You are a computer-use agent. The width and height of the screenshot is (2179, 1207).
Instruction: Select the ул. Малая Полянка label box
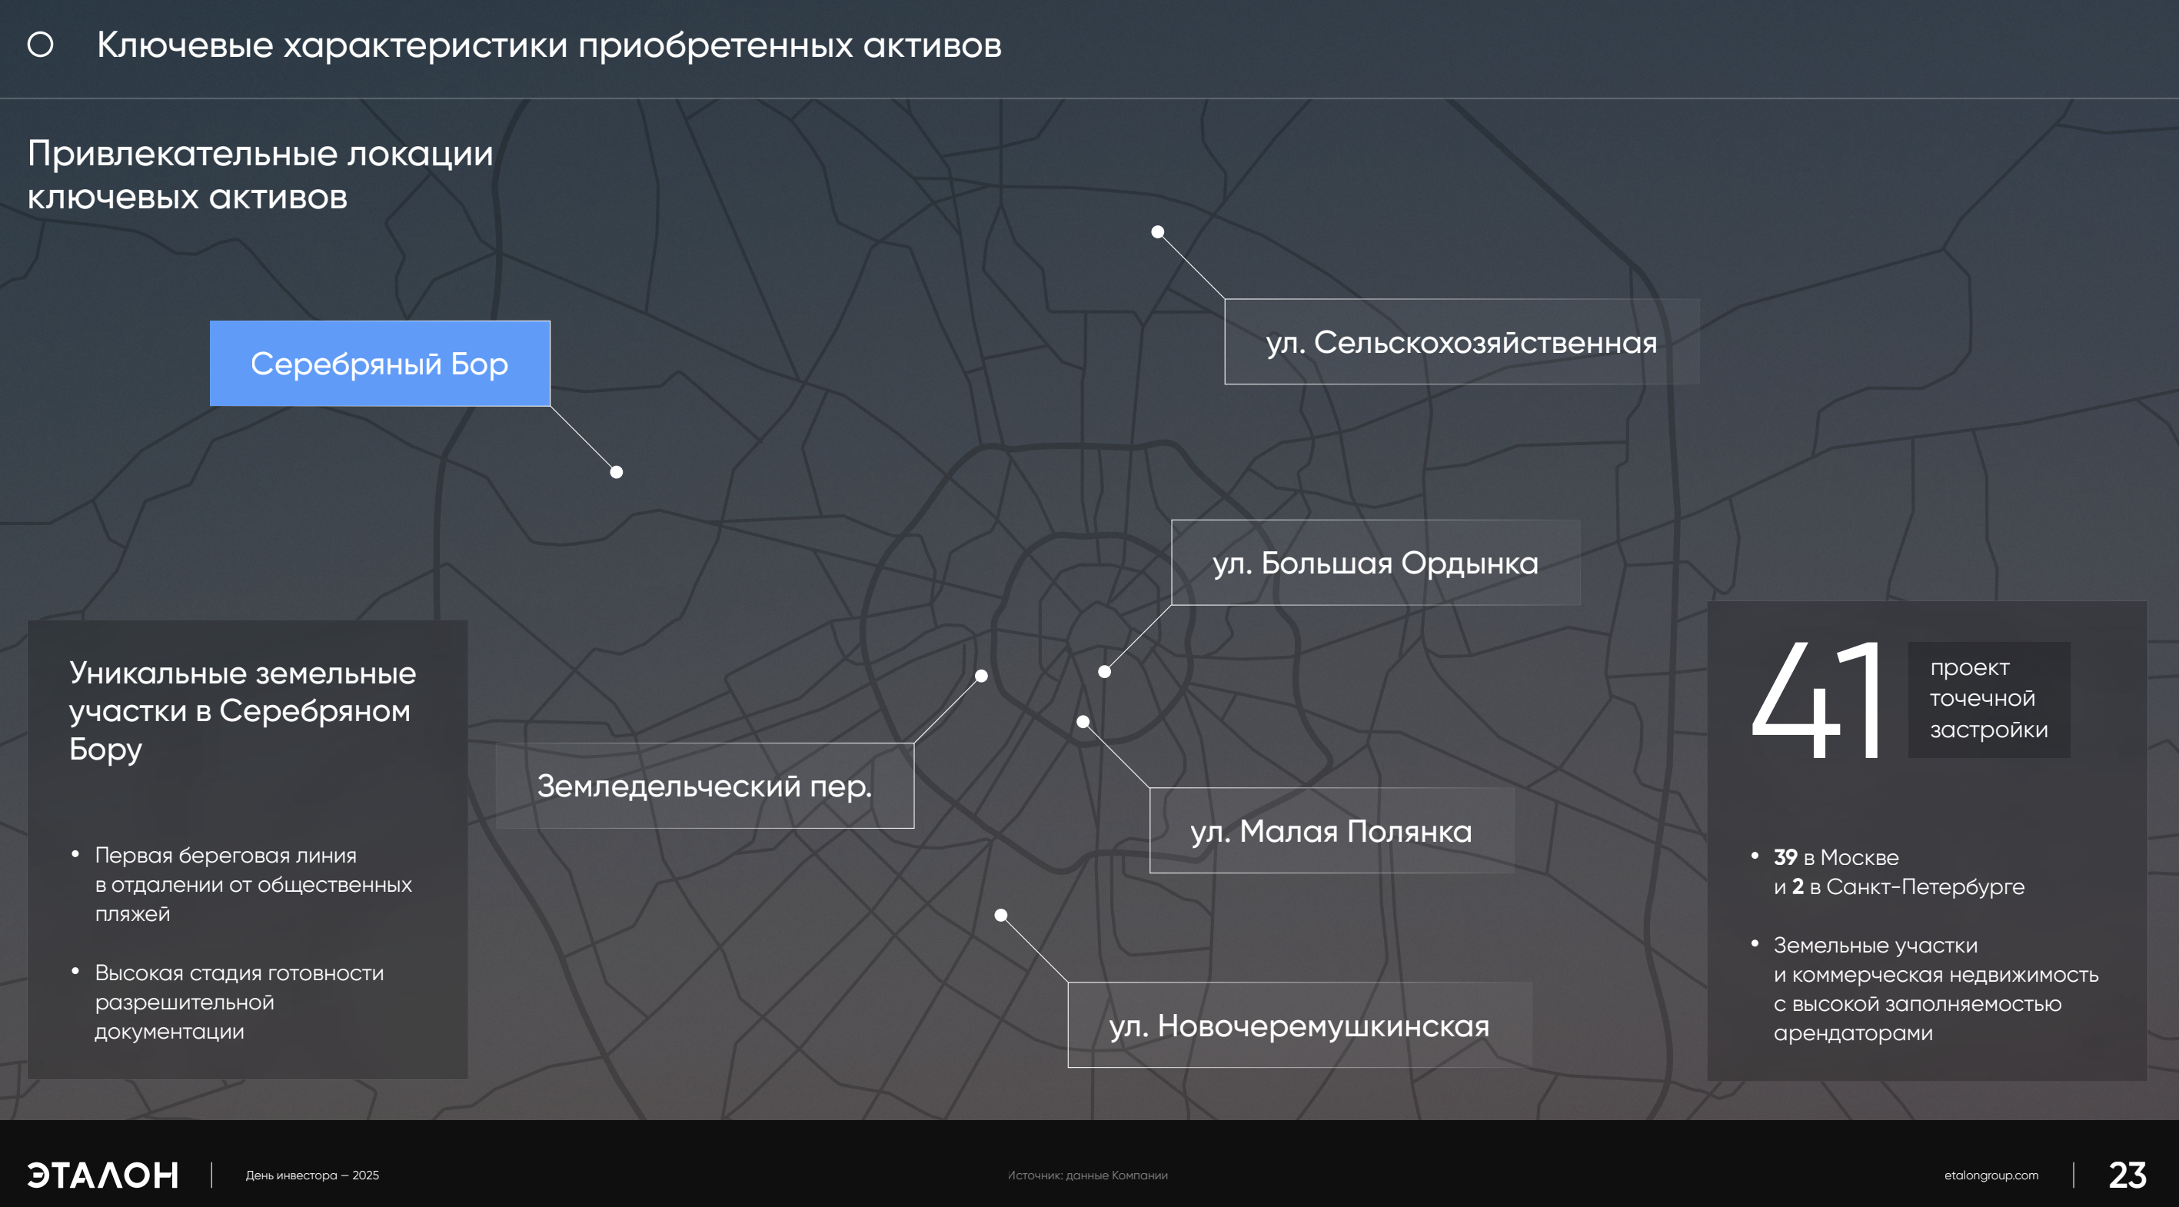point(1331,830)
